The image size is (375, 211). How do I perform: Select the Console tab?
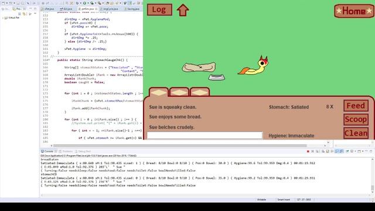point(49,151)
